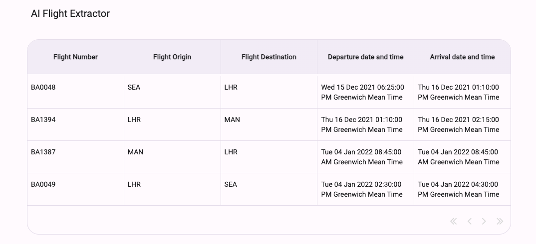The image size is (536, 244).
Task: Click the MAN origin cell for BA1387
Action: tap(135, 152)
